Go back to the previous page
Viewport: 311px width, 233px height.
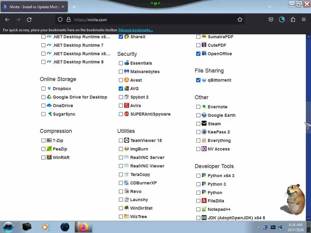tap(7, 19)
